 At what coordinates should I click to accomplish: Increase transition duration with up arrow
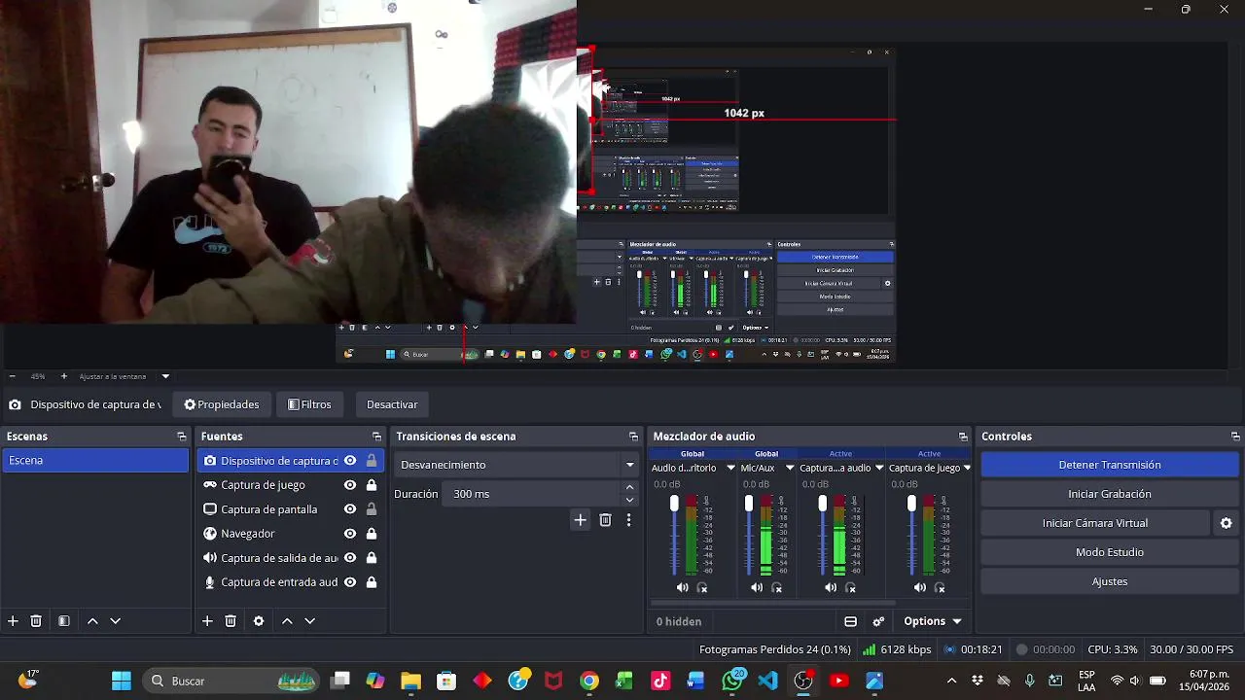click(629, 487)
